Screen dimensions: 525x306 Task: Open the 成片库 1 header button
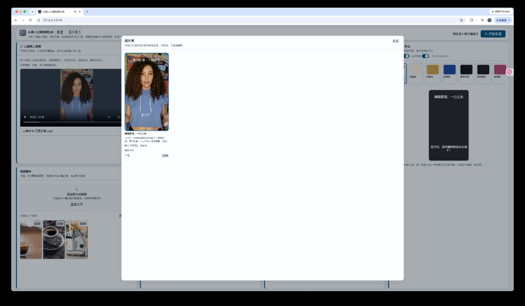click(74, 32)
